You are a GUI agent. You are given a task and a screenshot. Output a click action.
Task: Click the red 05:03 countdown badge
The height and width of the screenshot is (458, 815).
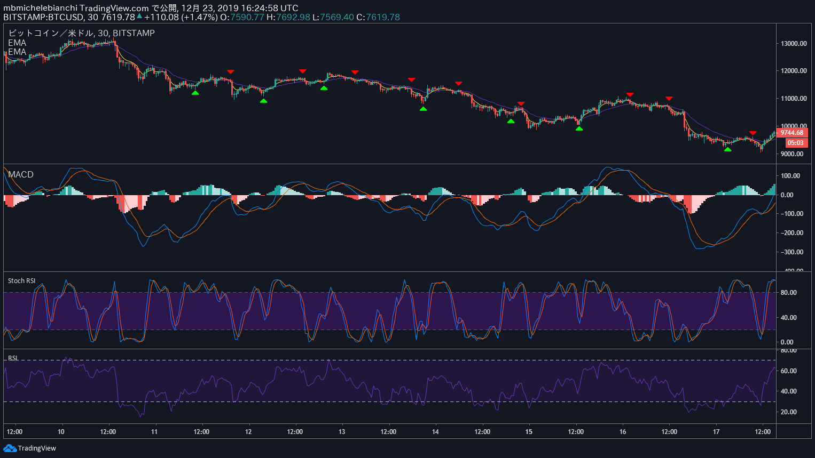pyautogui.click(x=795, y=143)
